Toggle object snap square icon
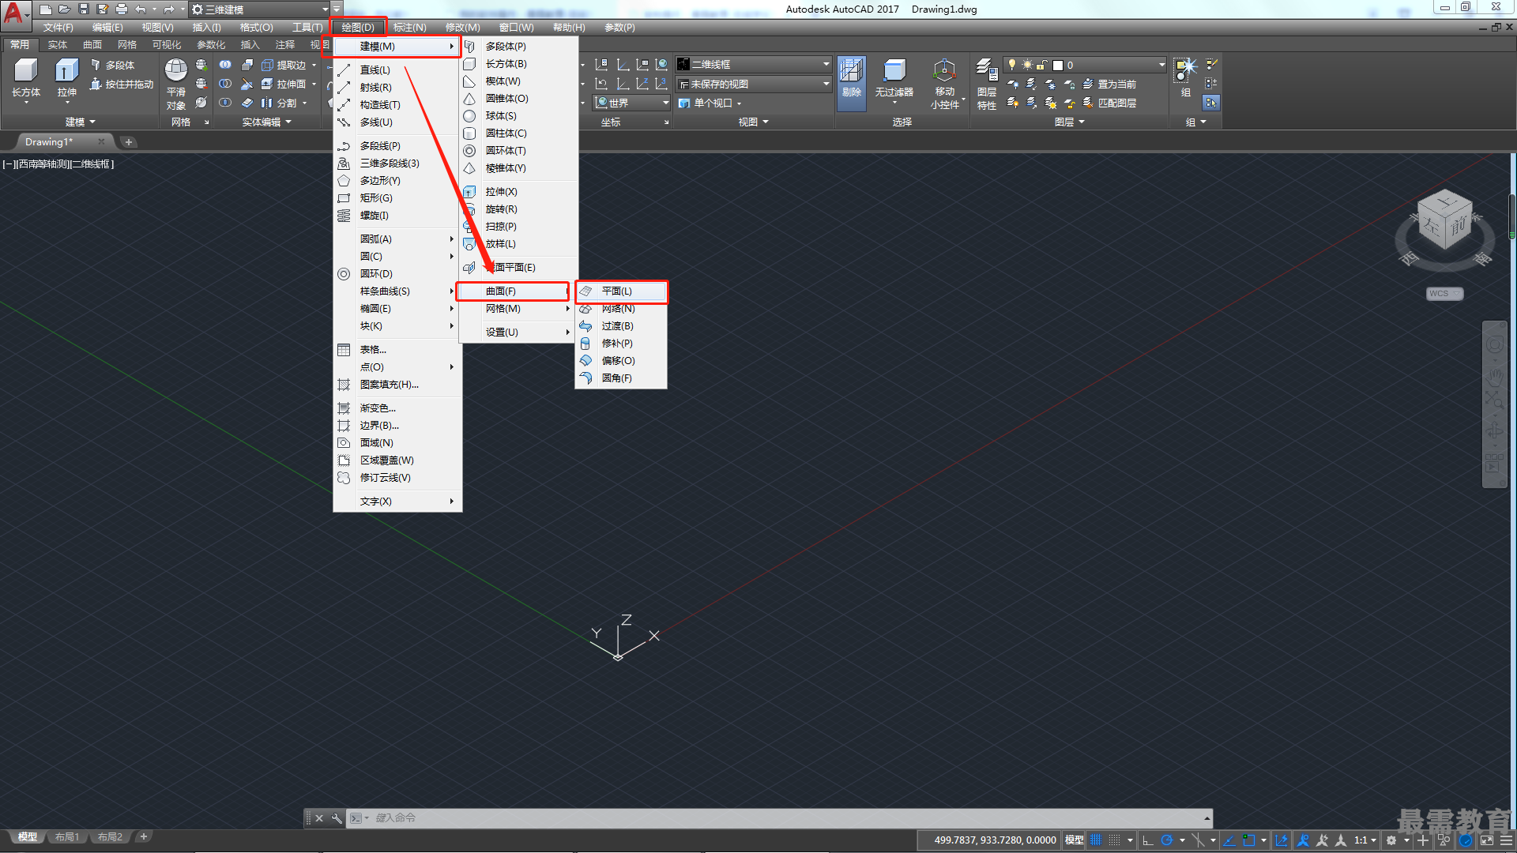The height and width of the screenshot is (853, 1517). click(x=1249, y=840)
